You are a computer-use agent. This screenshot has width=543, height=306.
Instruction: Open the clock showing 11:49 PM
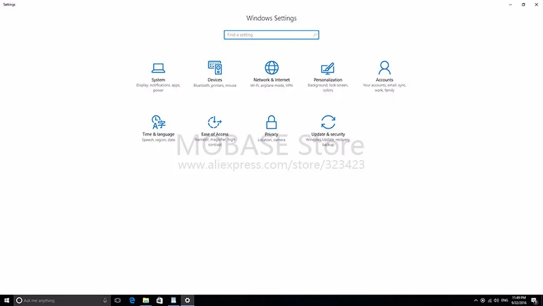[519, 300]
